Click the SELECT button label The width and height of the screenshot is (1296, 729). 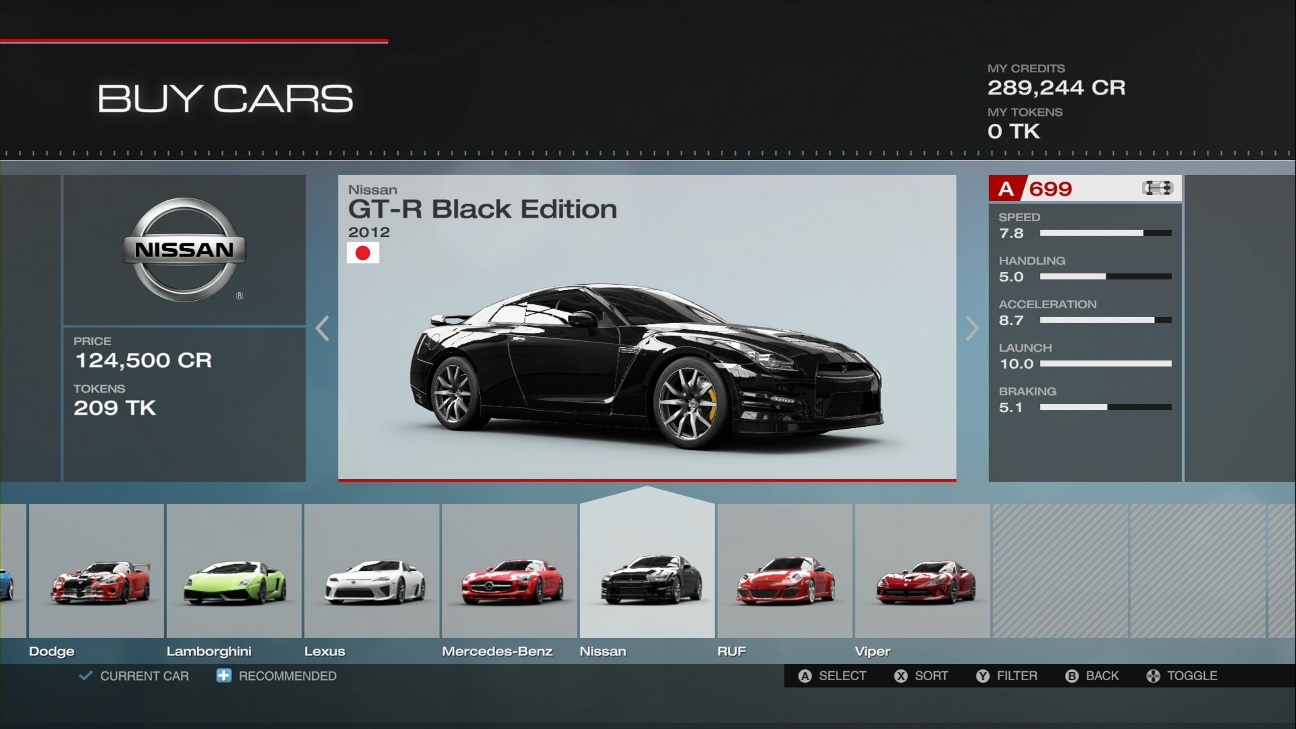[842, 676]
